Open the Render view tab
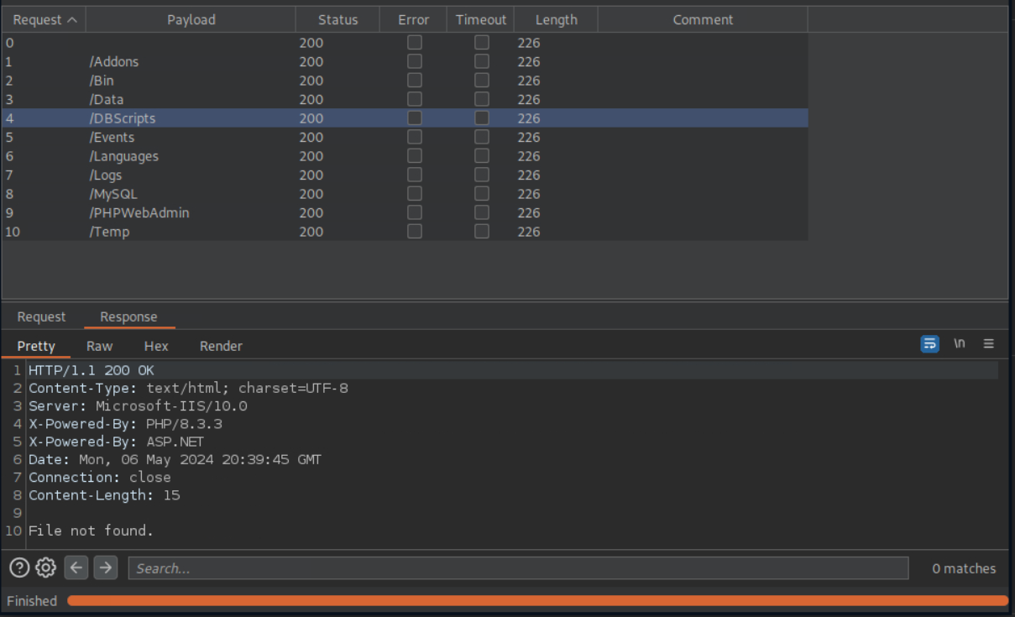 (x=221, y=346)
